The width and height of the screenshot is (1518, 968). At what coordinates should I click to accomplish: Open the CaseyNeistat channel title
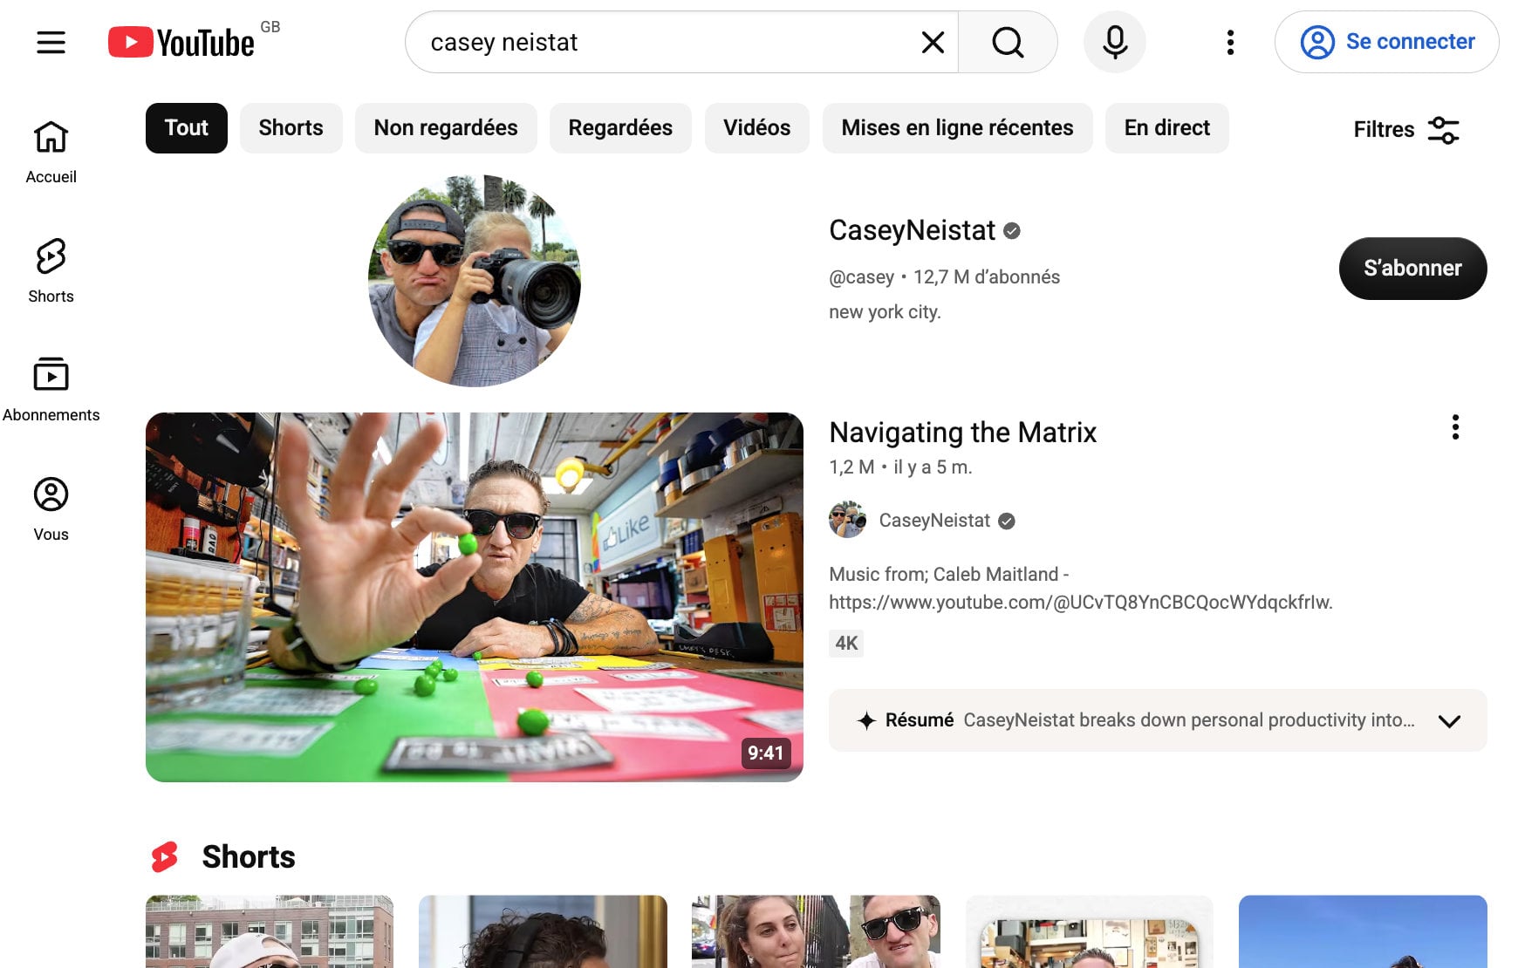coord(912,230)
